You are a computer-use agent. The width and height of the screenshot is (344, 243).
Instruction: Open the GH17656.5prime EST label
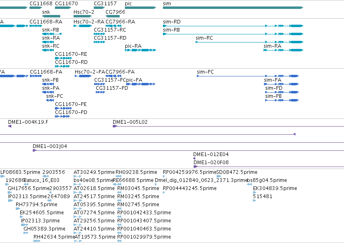[x=29, y=188]
